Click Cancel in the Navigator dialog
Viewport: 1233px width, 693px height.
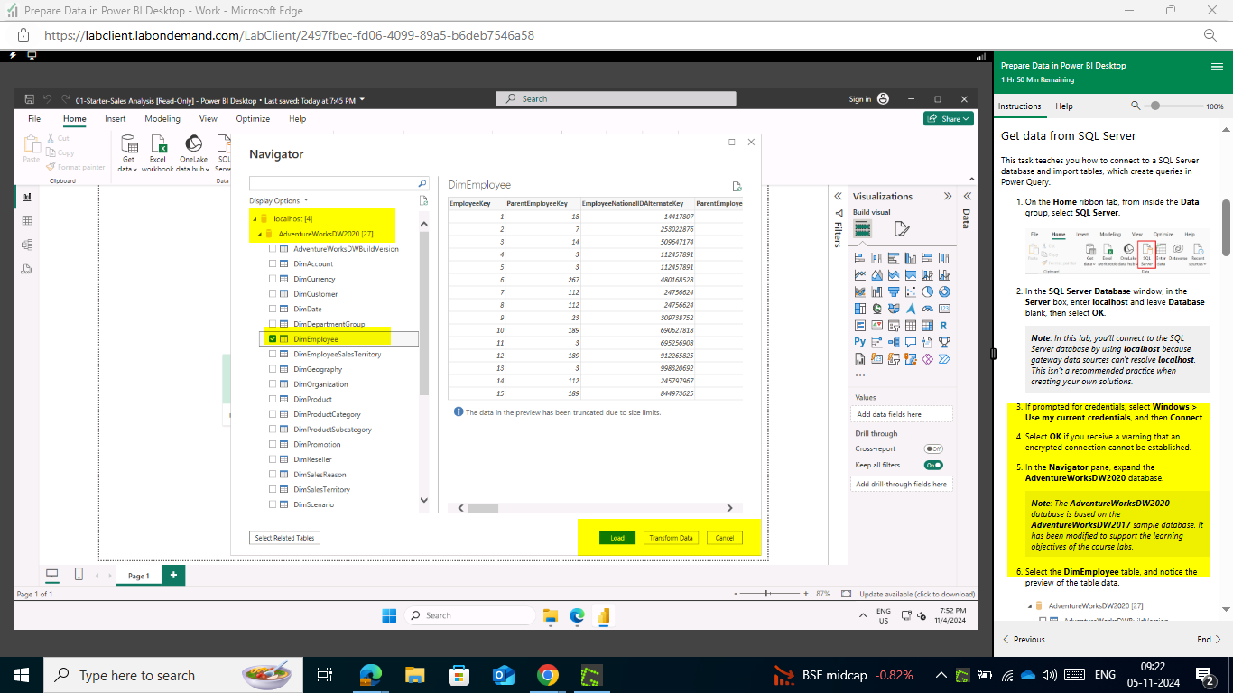(725, 538)
